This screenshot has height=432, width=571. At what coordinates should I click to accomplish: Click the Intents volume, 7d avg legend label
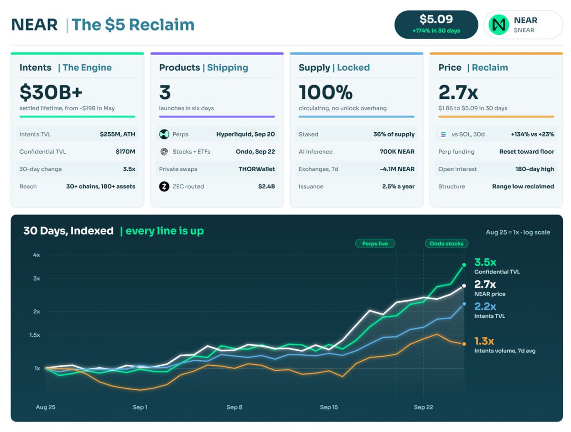point(505,351)
